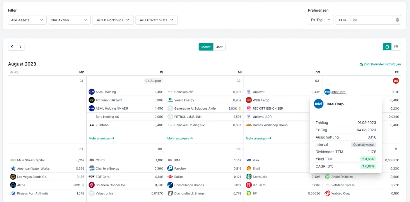The image size is (410, 202).
Task: Open the EUR - Euro currency dropdown
Action: click(368, 20)
